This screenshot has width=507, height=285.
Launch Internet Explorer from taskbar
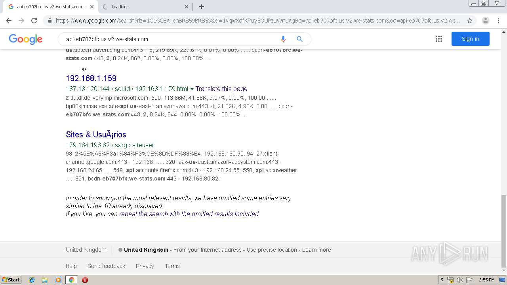click(x=32, y=280)
